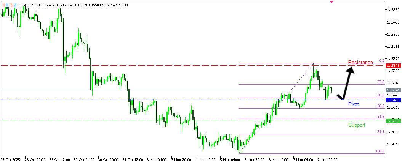Click the red-blue Depth of Market icon
The image size is (405, 164).
5,5
